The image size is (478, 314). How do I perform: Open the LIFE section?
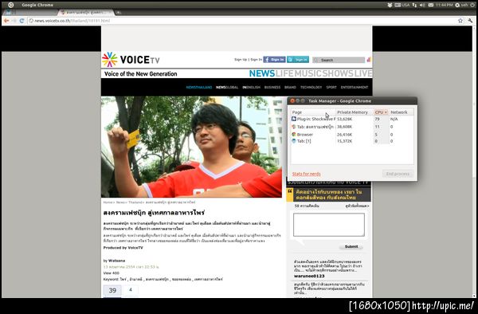coord(284,73)
